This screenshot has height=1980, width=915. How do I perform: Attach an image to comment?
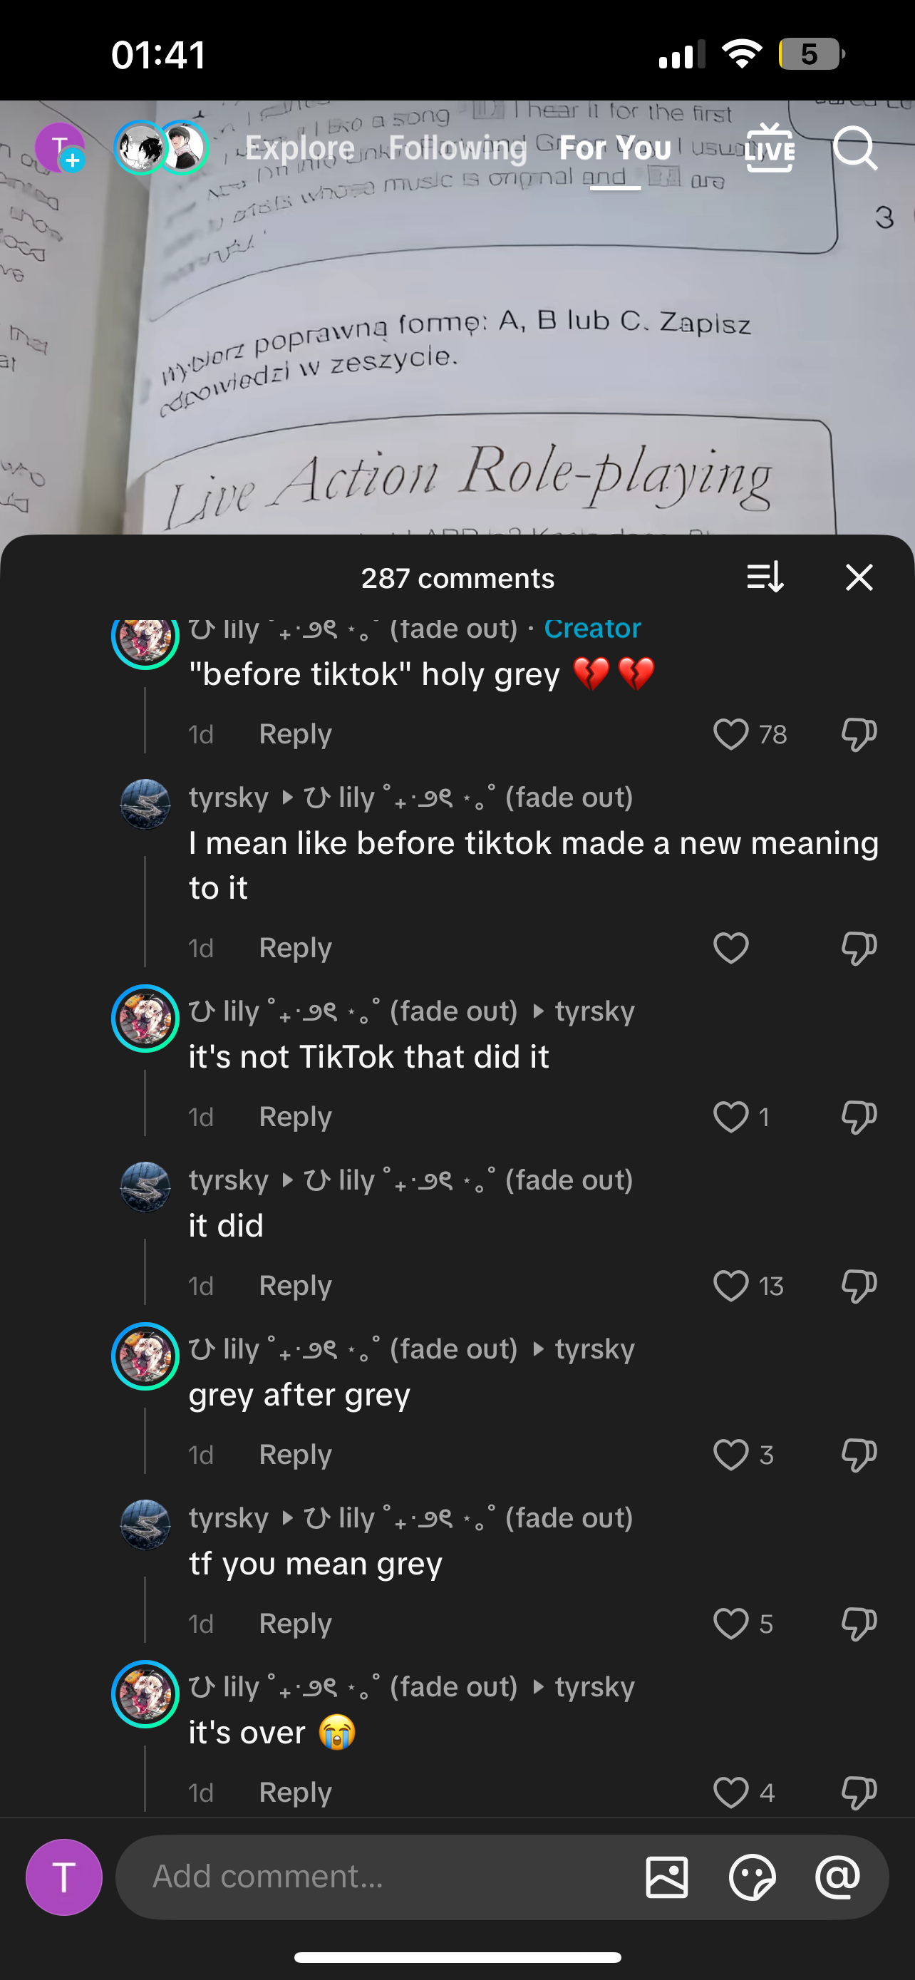666,1876
